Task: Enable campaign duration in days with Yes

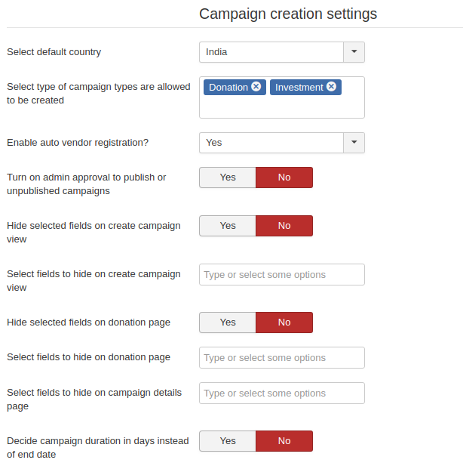Action: (x=228, y=441)
